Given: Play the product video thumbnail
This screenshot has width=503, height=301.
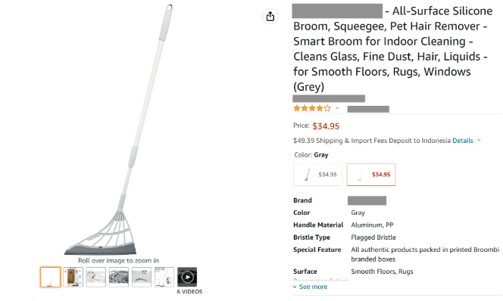Looking at the screenshot, I should (187, 277).
